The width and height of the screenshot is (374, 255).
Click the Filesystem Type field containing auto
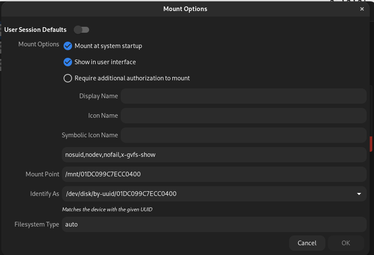pos(214,224)
